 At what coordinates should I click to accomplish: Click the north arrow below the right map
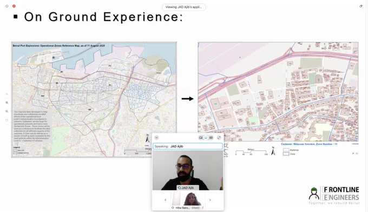[273, 151]
